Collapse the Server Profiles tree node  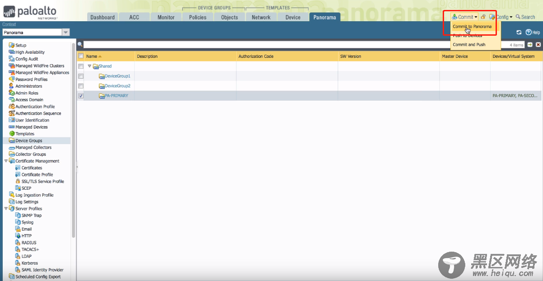(6, 208)
